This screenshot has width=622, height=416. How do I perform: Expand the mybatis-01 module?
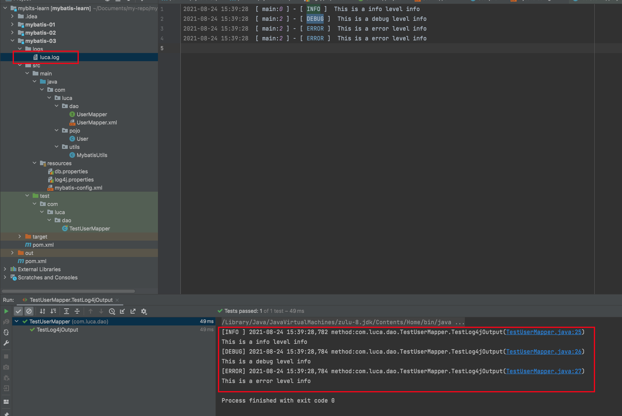tap(12, 24)
